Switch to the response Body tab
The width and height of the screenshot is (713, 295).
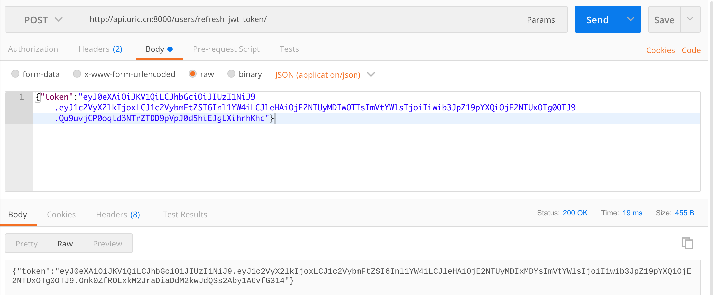18,215
